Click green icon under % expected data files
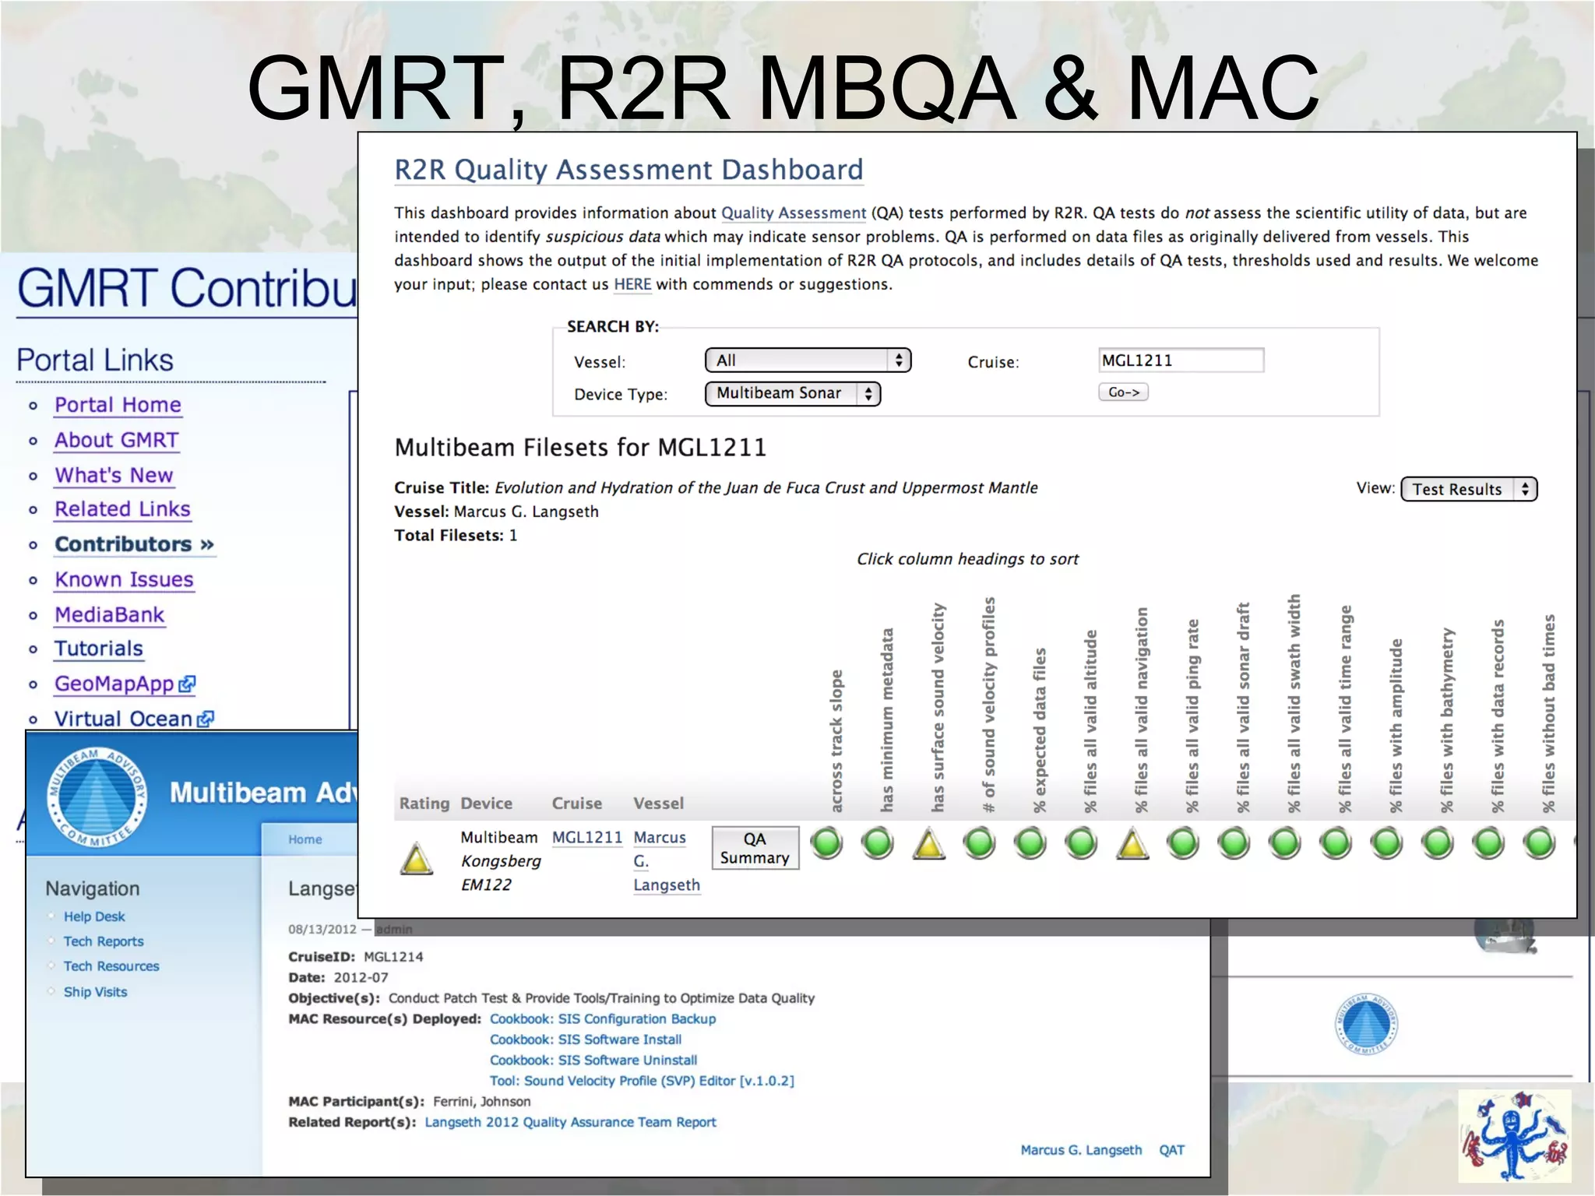The height and width of the screenshot is (1196, 1595). (x=1030, y=843)
